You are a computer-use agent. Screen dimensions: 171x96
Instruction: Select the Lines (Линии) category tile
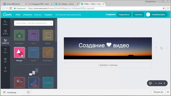coord(34,52)
